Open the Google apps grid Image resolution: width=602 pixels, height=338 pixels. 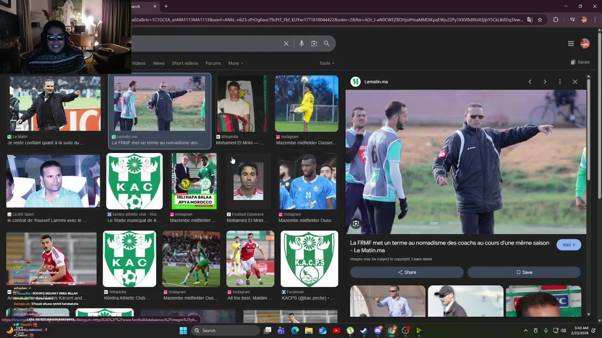[x=570, y=43]
